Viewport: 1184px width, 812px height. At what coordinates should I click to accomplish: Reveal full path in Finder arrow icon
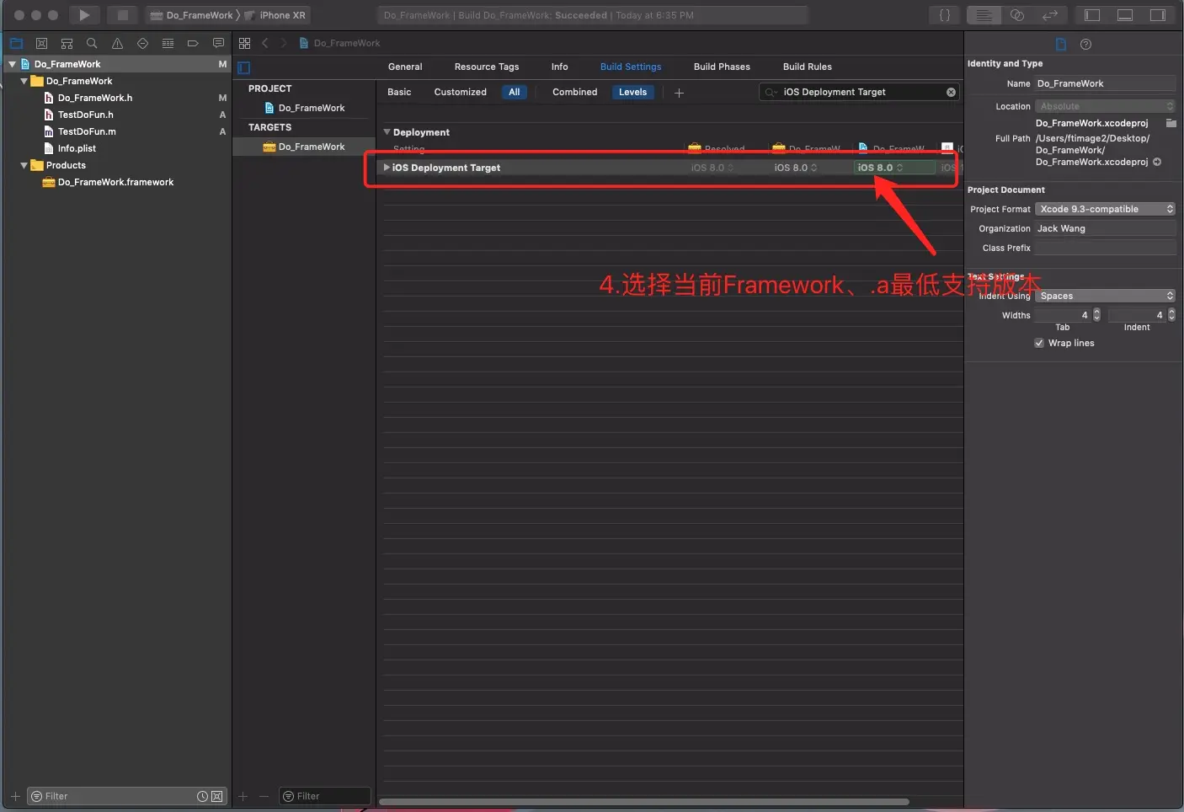pyautogui.click(x=1157, y=162)
